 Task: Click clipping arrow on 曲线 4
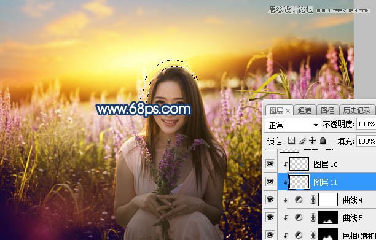pos(286,199)
